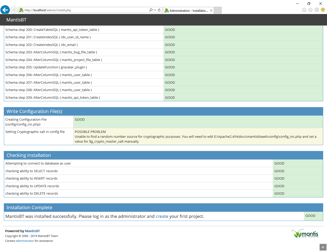Open the MantisBT link after 'Powered by'
This screenshot has height=251, width=327.
coord(32,231)
